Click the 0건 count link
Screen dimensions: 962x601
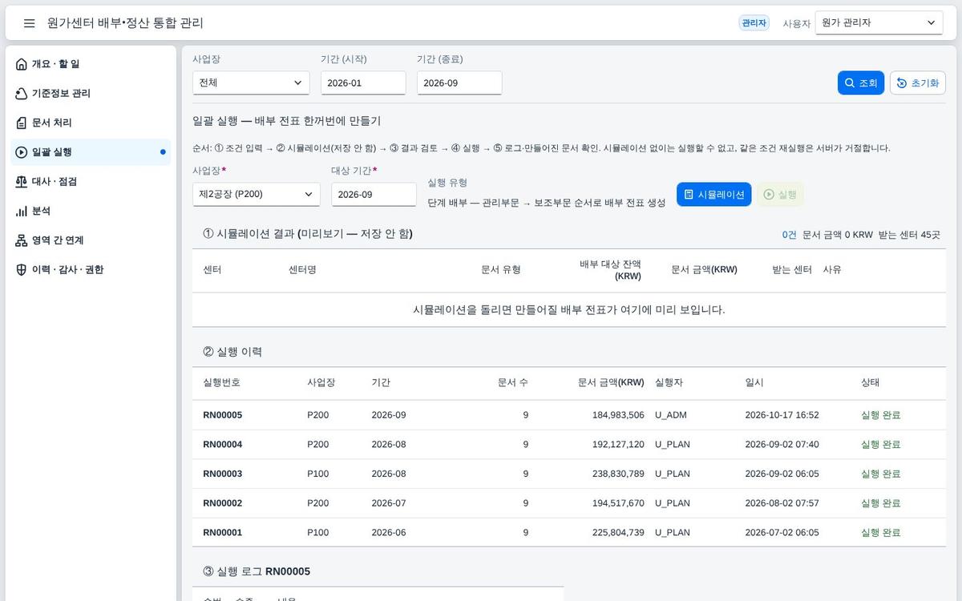[x=790, y=235]
